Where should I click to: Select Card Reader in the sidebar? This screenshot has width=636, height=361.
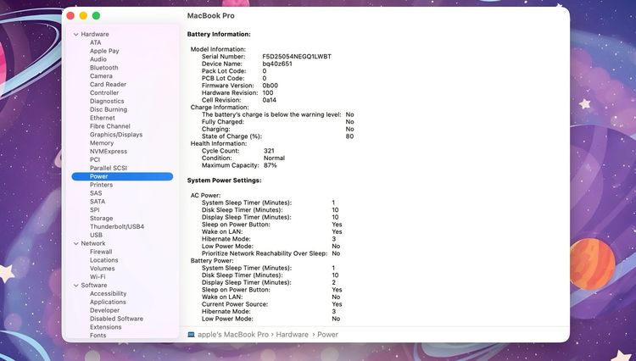click(108, 84)
